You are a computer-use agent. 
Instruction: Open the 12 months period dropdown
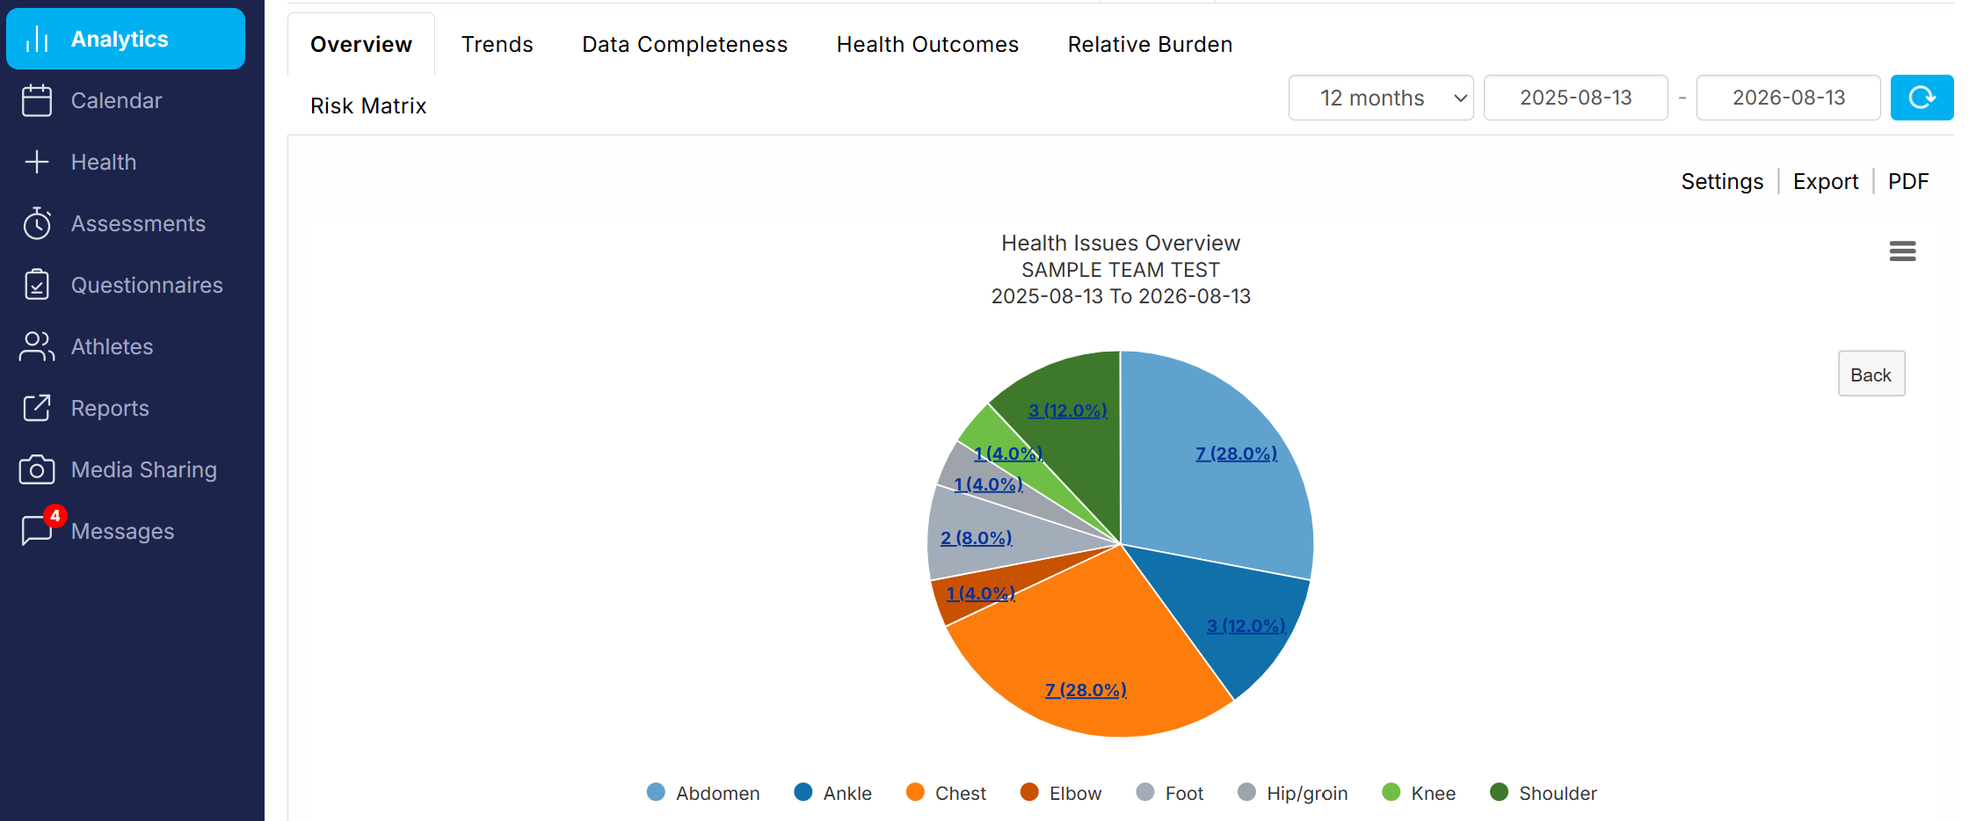(x=1381, y=98)
